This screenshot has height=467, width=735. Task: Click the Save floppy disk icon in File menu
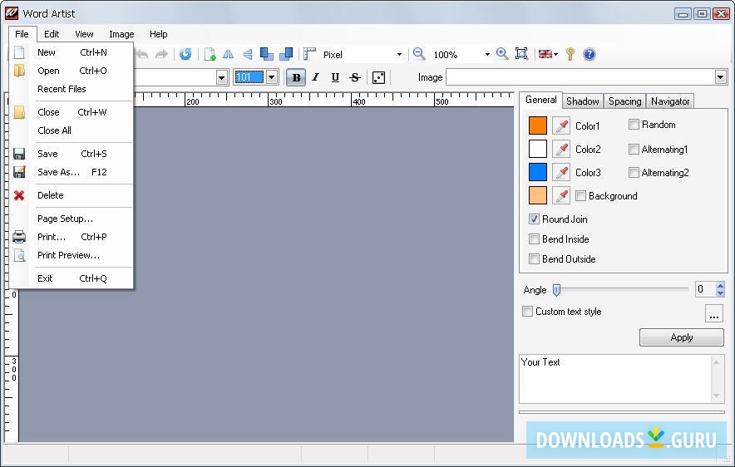pos(19,154)
